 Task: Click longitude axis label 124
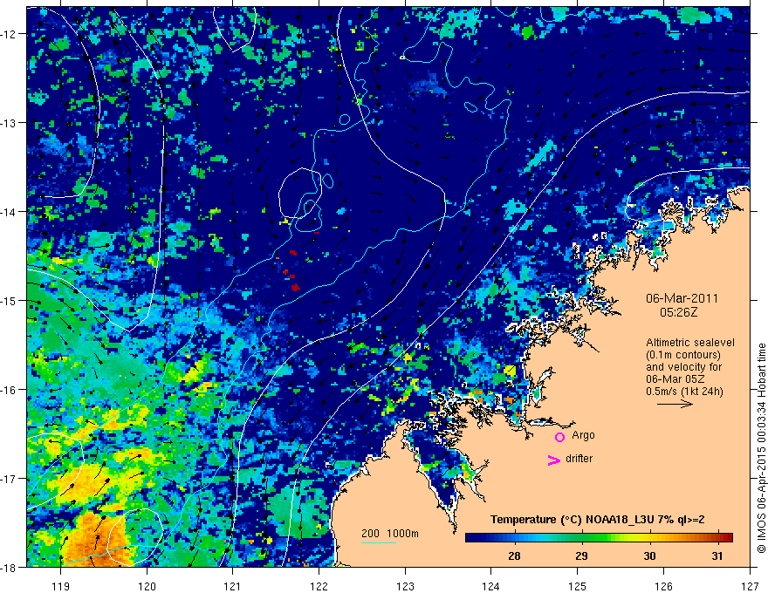point(490,586)
